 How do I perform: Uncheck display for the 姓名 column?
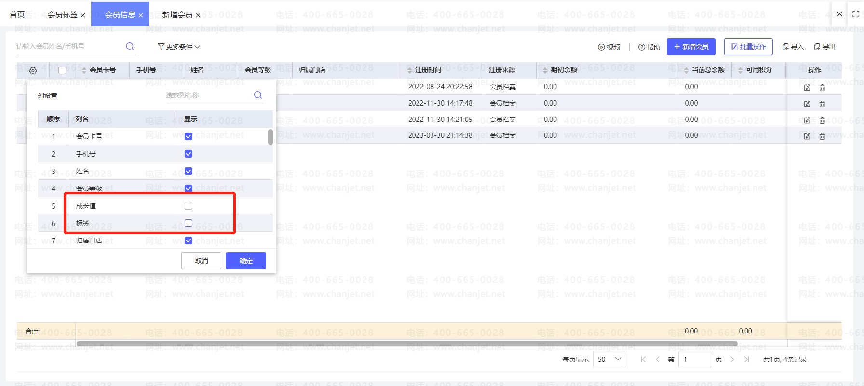(189, 171)
